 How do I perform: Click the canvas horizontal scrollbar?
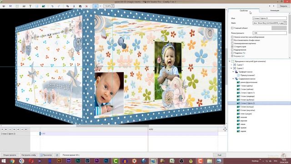112,126
